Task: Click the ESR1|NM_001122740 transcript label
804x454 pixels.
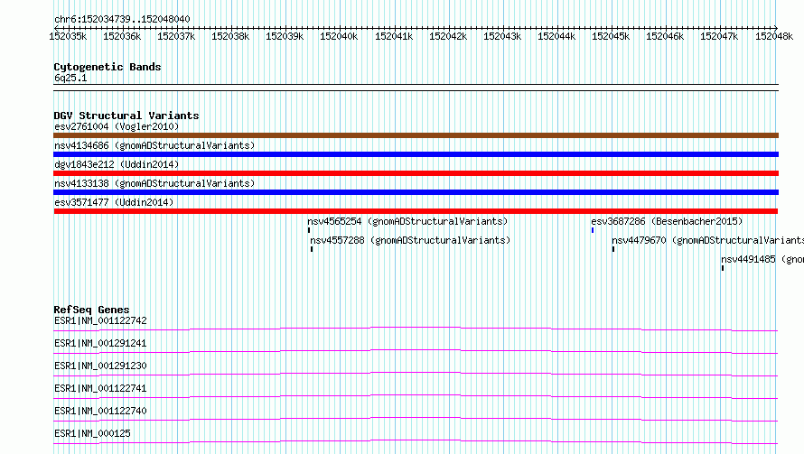Action: [100, 411]
